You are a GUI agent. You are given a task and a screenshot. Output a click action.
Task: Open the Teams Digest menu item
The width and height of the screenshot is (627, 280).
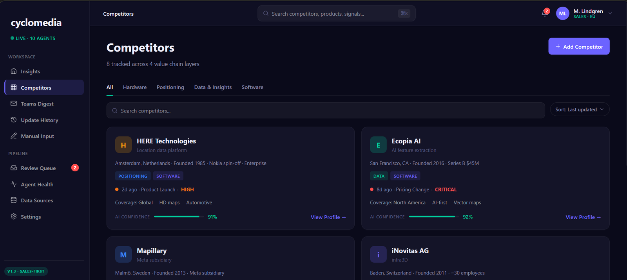44,104
